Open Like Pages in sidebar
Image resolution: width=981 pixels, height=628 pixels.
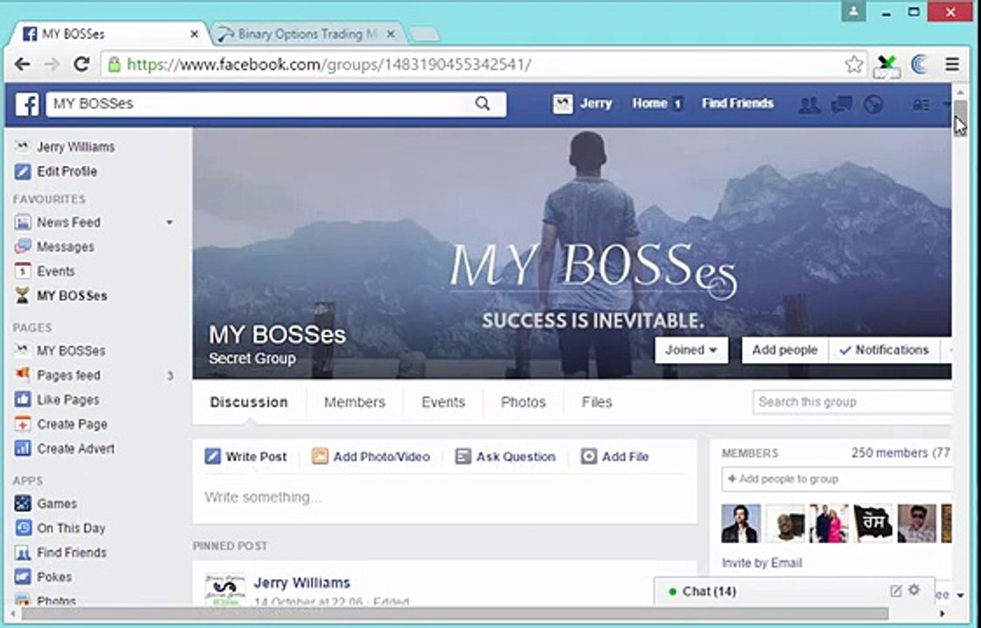[x=67, y=399]
